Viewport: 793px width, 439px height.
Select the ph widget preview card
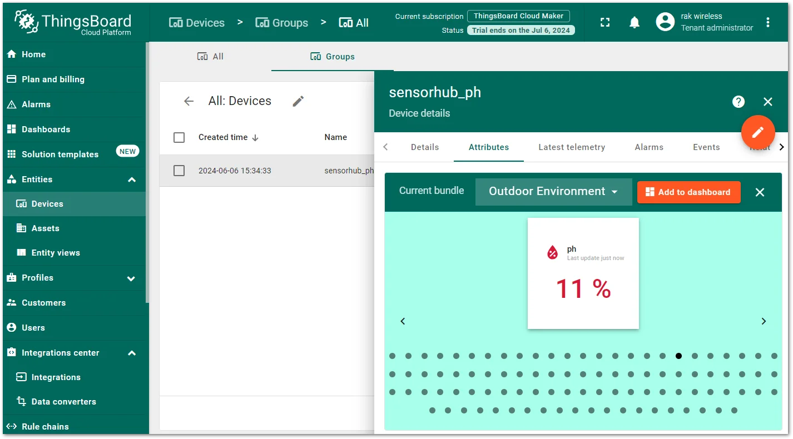583,273
